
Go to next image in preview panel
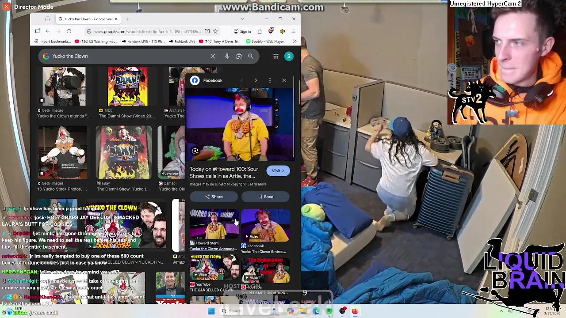point(256,80)
